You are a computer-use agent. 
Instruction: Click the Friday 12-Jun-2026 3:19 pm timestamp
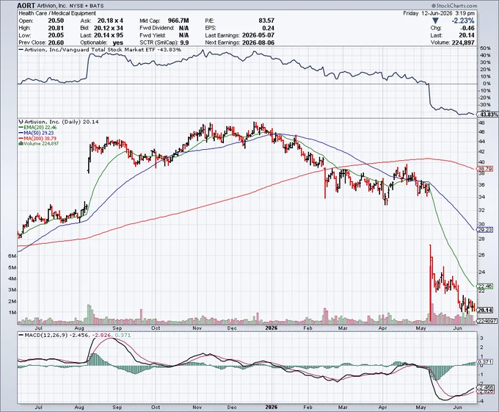[x=439, y=13]
